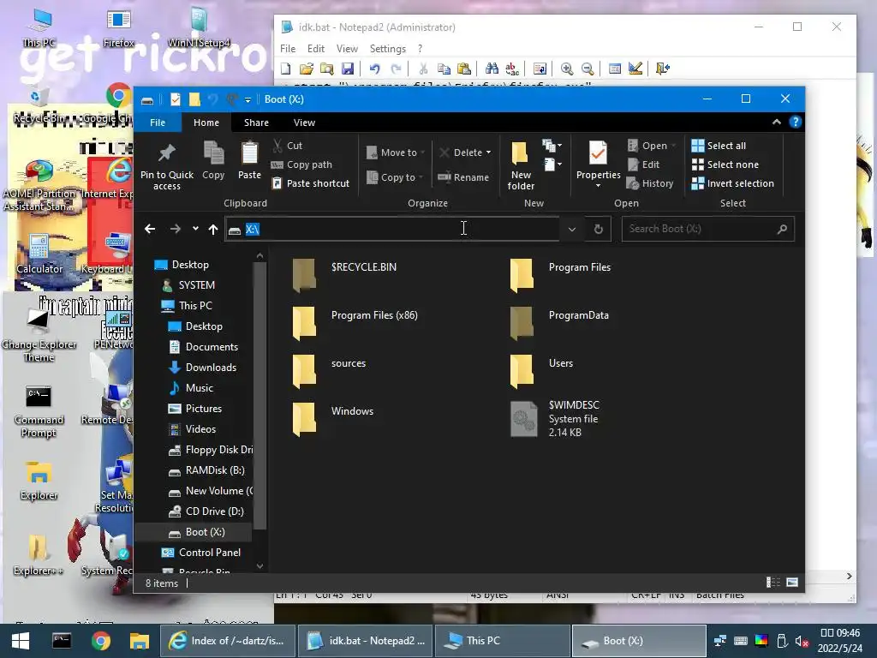Click the X:\ address bar
877x658 pixels.
pyautogui.click(x=392, y=229)
